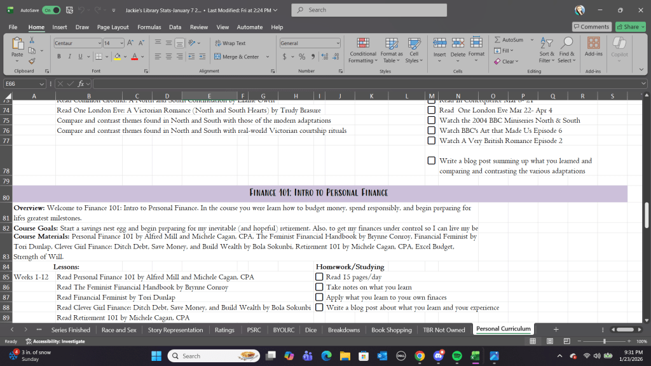This screenshot has height=366, width=651.
Task: Check 'Watch A Very British Romance Episode 2'
Action: [432, 141]
